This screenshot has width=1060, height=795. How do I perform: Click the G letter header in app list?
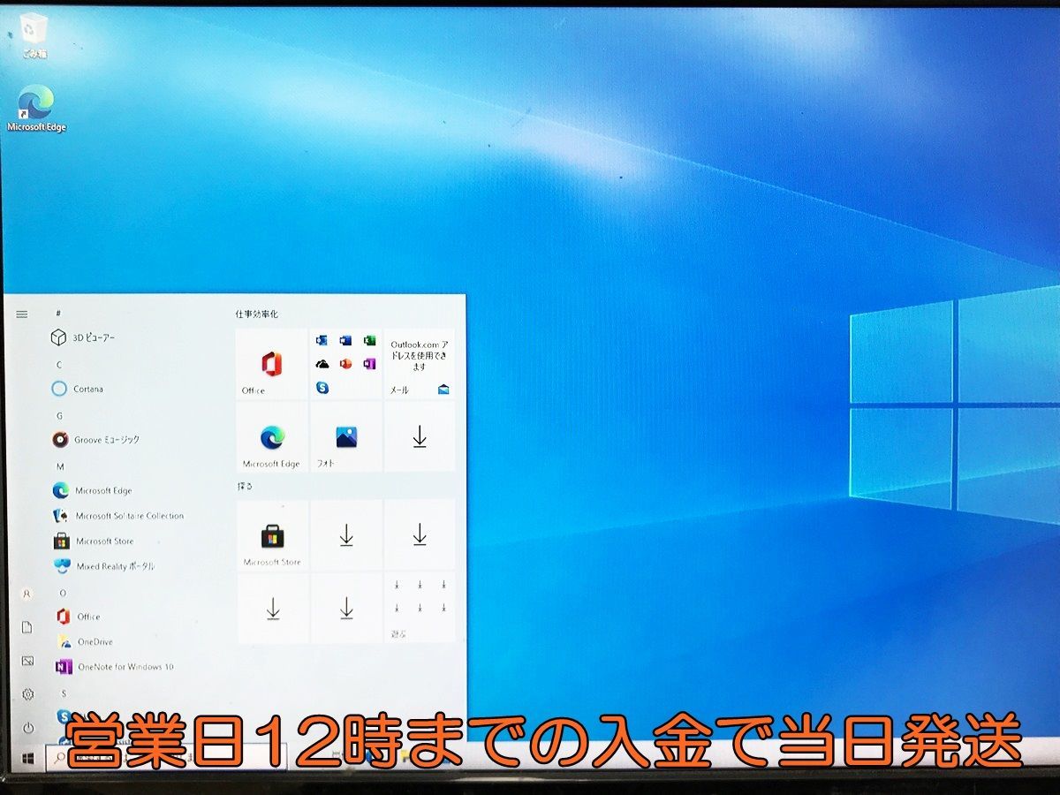59,415
